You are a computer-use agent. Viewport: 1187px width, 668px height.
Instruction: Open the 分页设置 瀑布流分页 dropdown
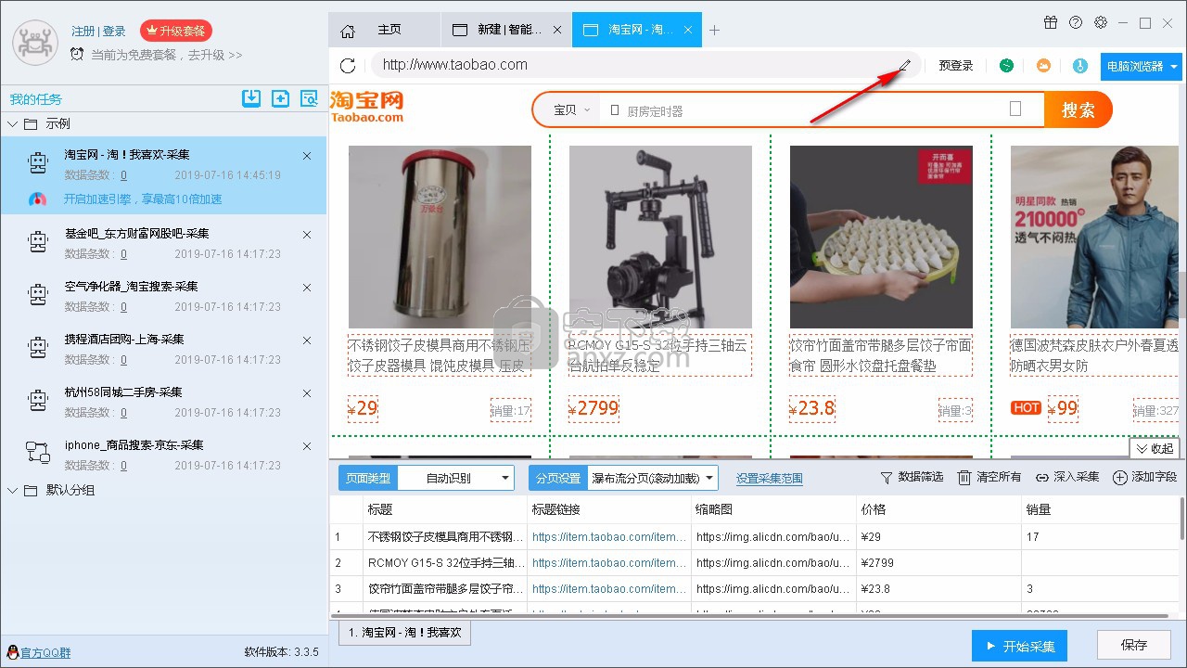click(x=652, y=478)
